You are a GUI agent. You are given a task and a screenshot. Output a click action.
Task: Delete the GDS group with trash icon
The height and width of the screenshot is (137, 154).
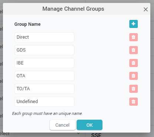pos(133,50)
